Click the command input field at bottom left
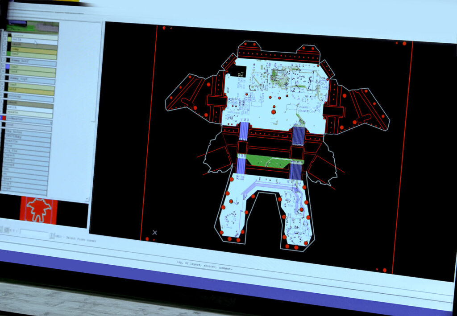 coord(33,232)
